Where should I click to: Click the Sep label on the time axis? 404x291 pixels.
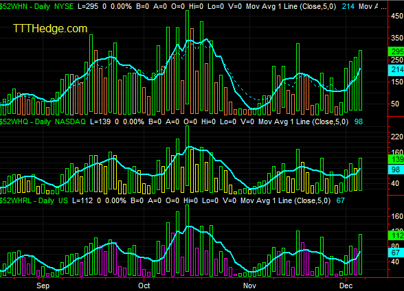pos(43,286)
